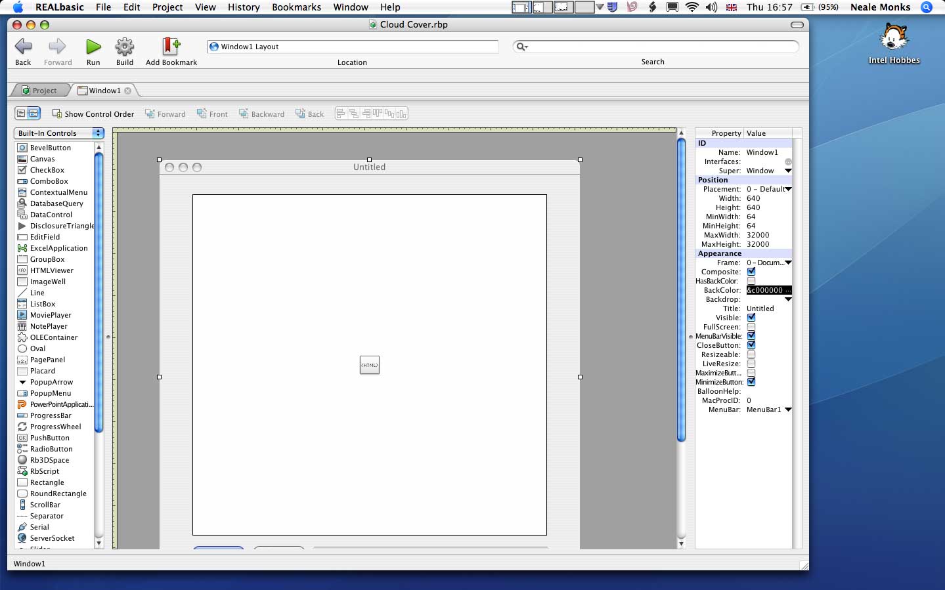
Task: Select the HTMLViewer control icon in the list
Action: [22, 270]
